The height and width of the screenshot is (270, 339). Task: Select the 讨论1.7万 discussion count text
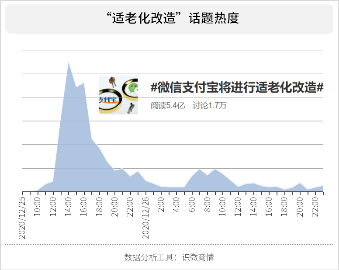(x=209, y=105)
